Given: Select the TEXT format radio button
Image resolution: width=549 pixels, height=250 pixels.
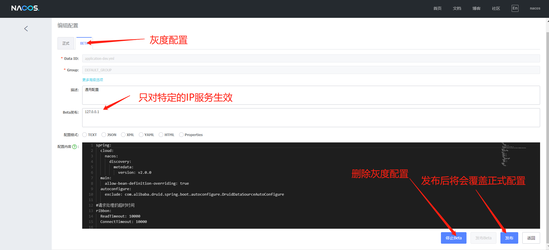Looking at the screenshot, I should 85,135.
